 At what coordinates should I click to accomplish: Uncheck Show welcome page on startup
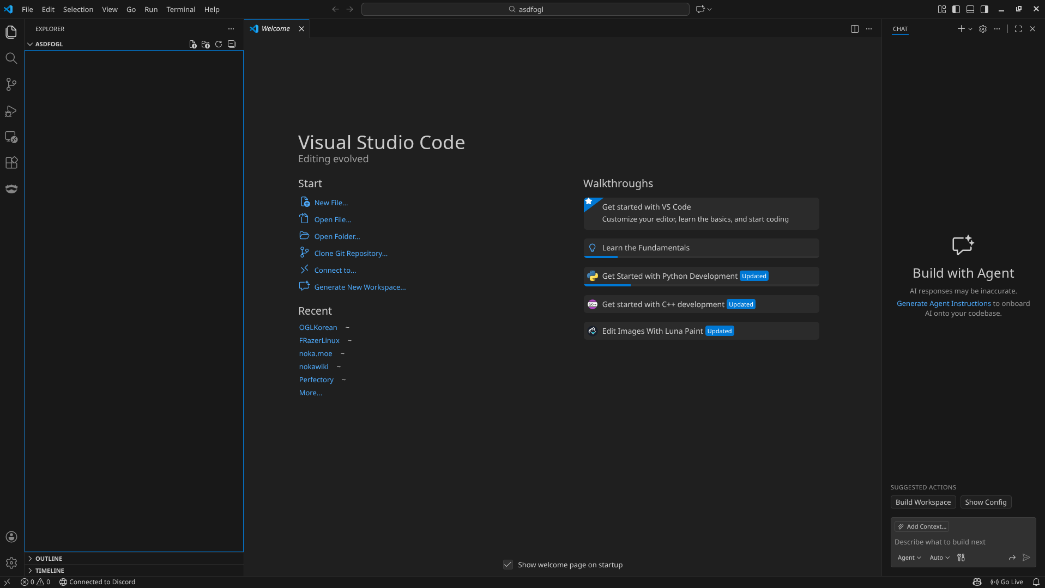coord(508,565)
